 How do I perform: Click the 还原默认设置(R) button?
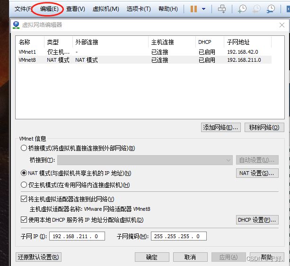38,257
